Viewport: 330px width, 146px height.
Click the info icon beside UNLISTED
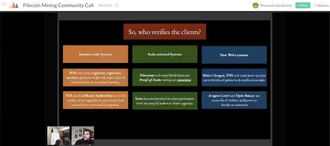click(x=117, y=5)
